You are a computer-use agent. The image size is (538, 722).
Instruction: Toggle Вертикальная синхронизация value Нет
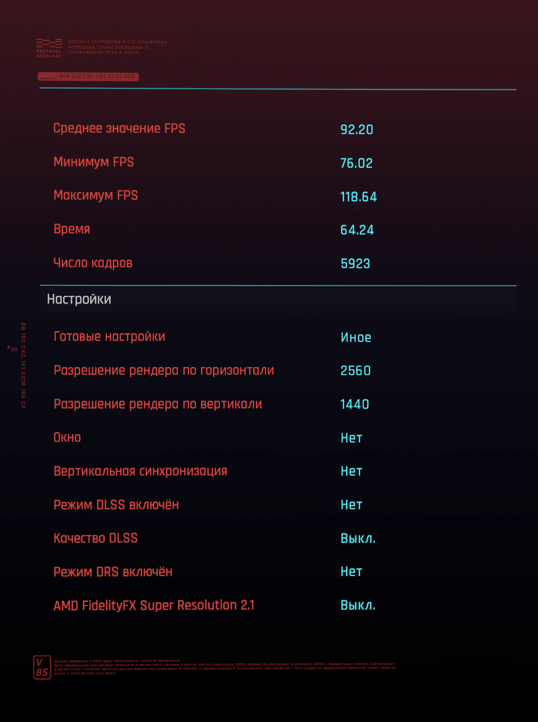point(351,471)
